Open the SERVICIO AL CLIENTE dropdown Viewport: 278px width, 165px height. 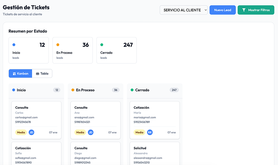[x=184, y=10]
